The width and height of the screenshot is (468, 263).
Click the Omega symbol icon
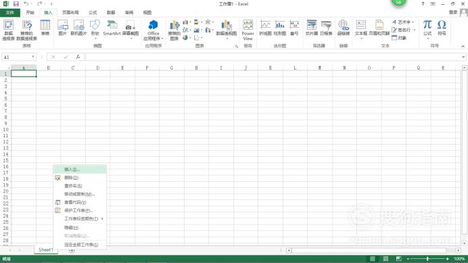point(442,28)
